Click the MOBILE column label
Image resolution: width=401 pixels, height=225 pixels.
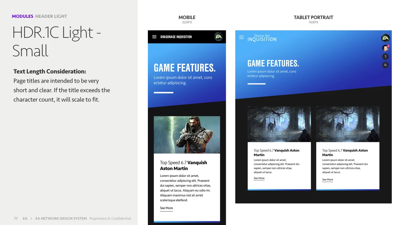(187, 17)
